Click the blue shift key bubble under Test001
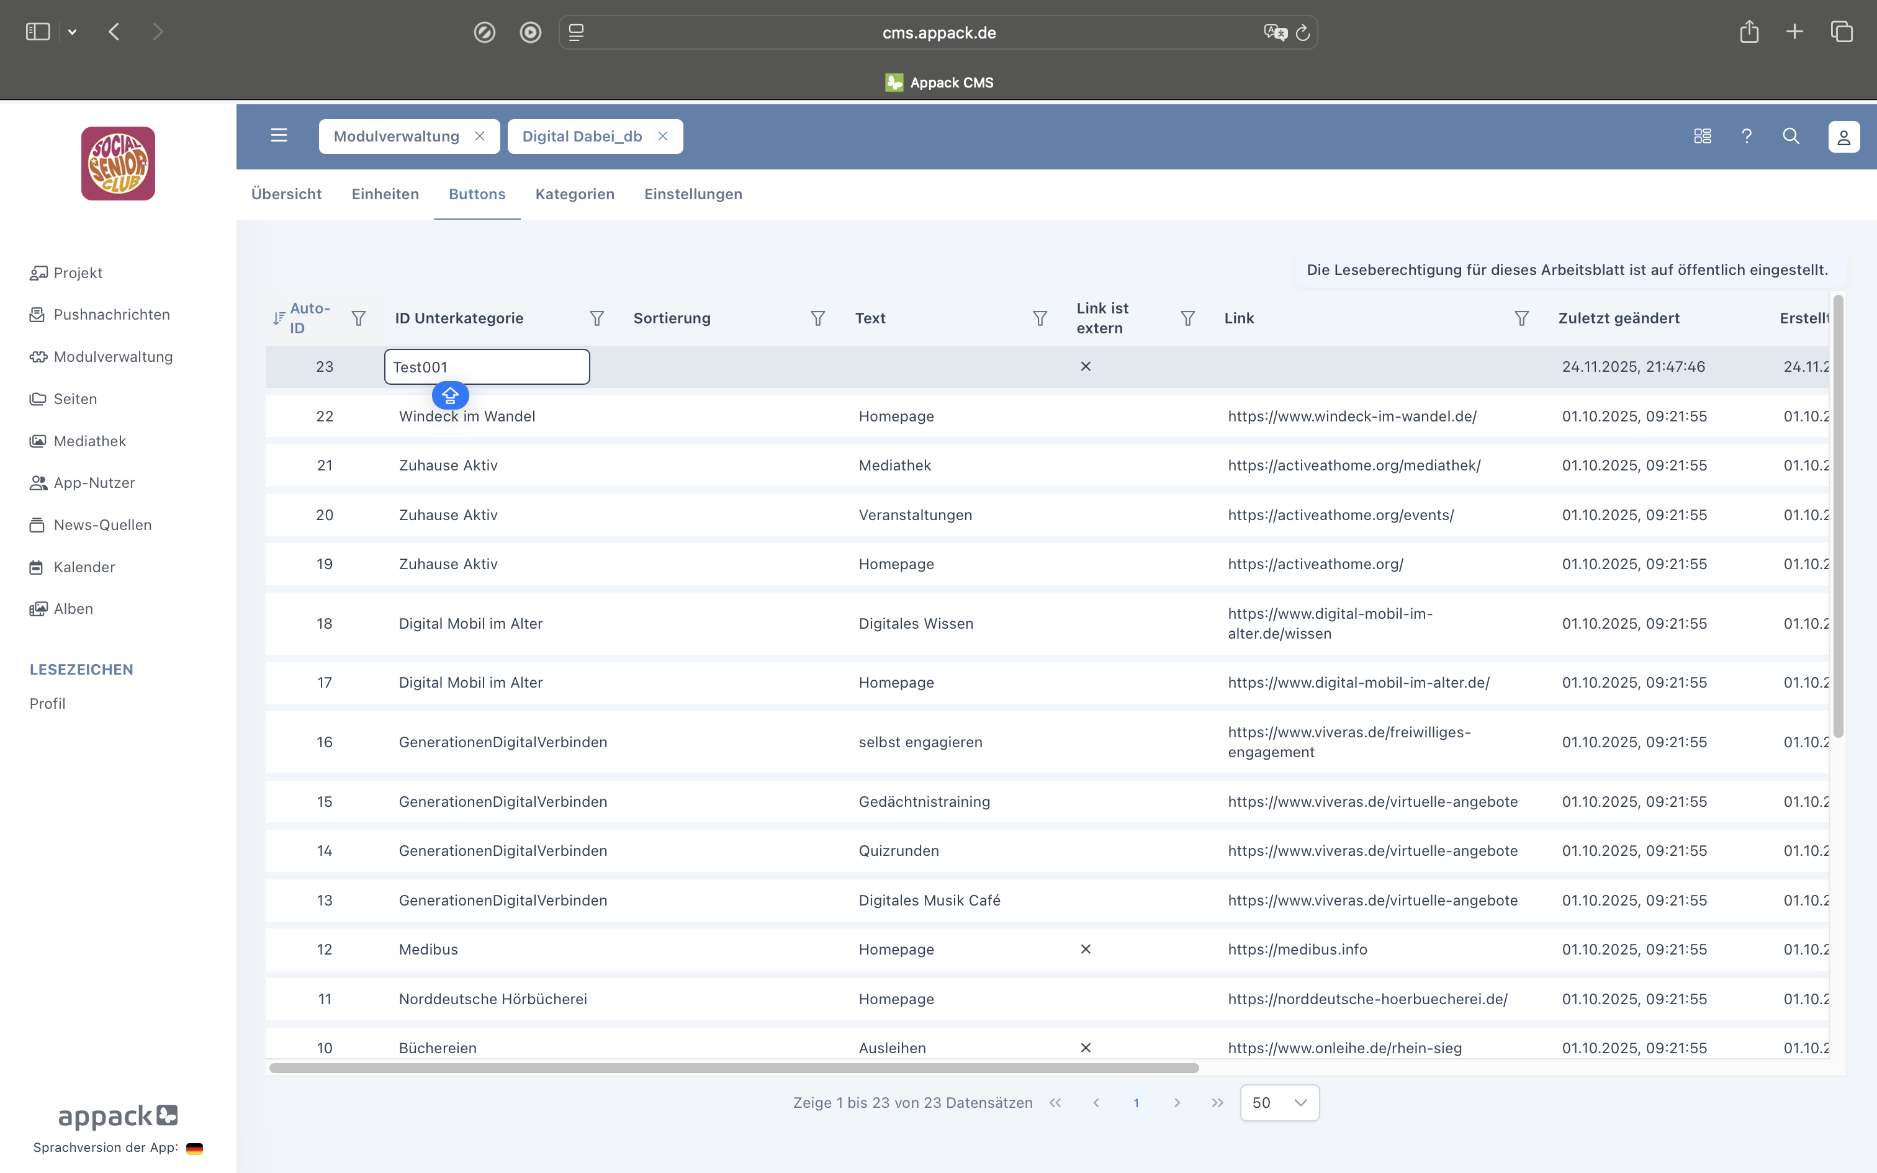 [450, 396]
